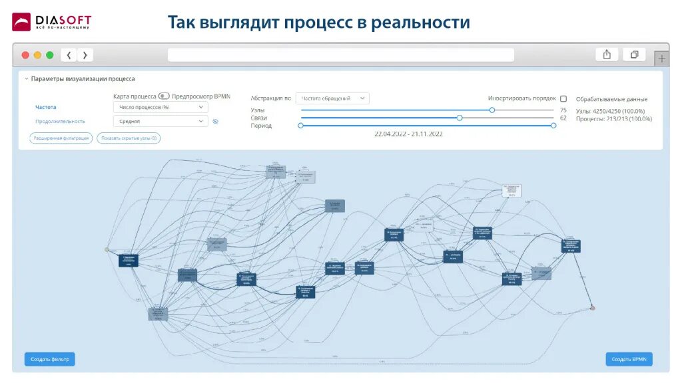Check Инвертировать порядок checkbox
Viewport: 682px width, 385px height.
pyautogui.click(x=563, y=99)
